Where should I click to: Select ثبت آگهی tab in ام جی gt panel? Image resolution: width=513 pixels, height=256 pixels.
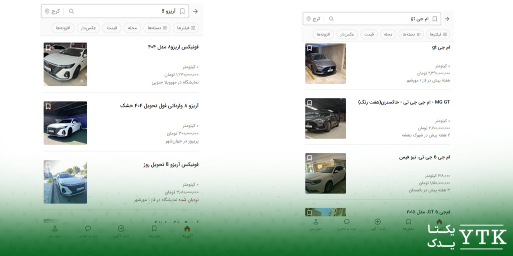[378, 224]
